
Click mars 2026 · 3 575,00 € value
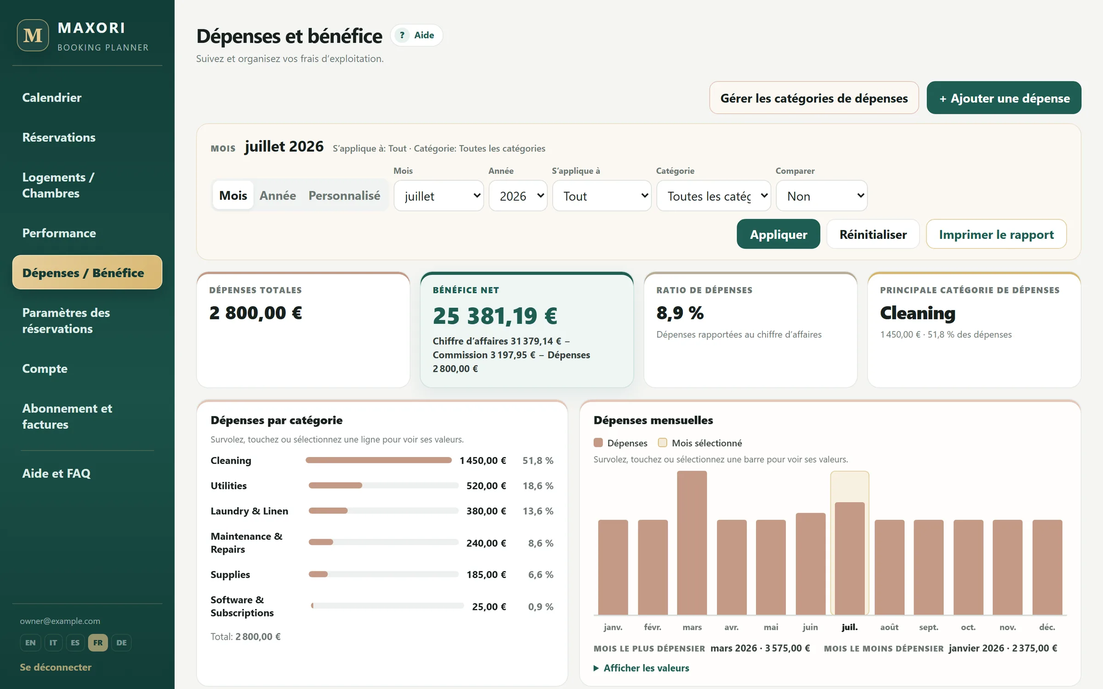pos(760,648)
